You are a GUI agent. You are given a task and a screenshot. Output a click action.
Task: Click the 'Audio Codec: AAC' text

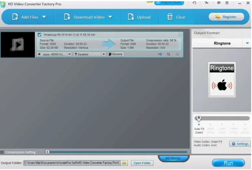click(205, 145)
